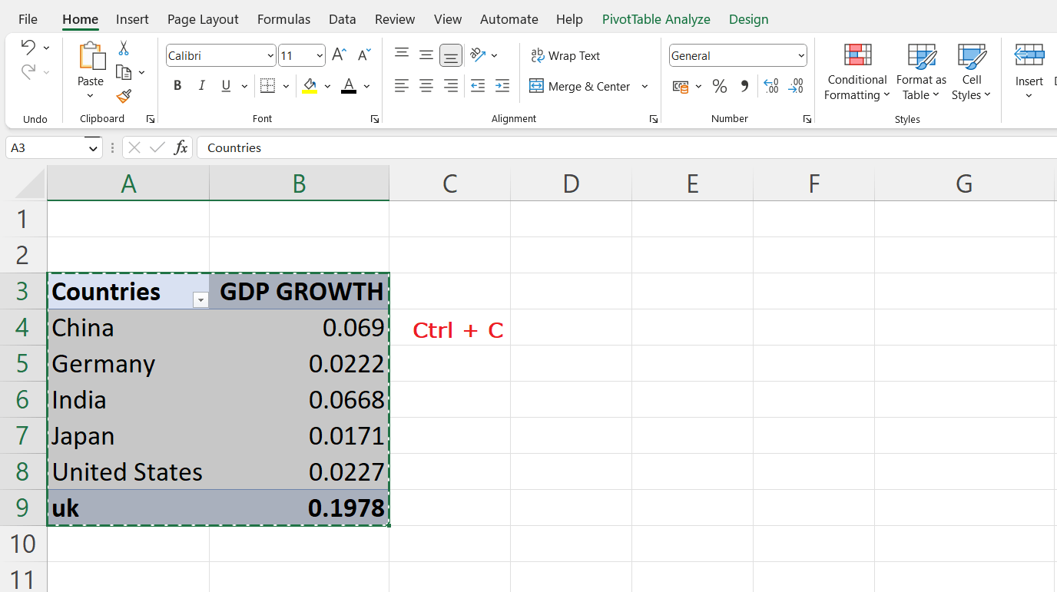Screen dimensions: 1057x592
Task: Switch to the PivotTable Analyze tab
Action: tap(656, 19)
